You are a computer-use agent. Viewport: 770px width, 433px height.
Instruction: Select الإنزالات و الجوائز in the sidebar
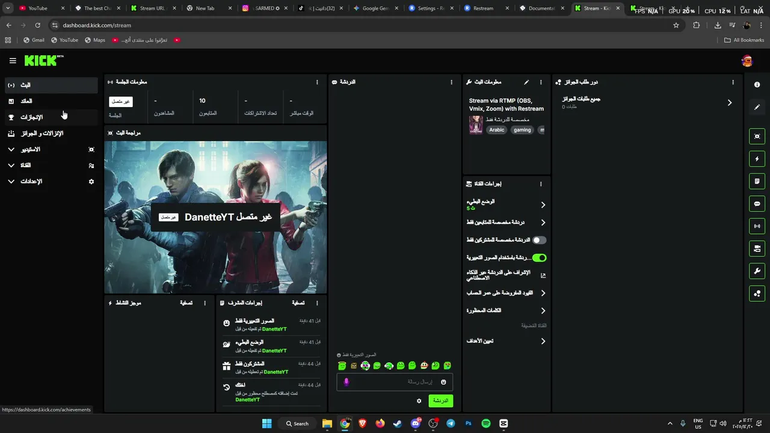pos(51,134)
